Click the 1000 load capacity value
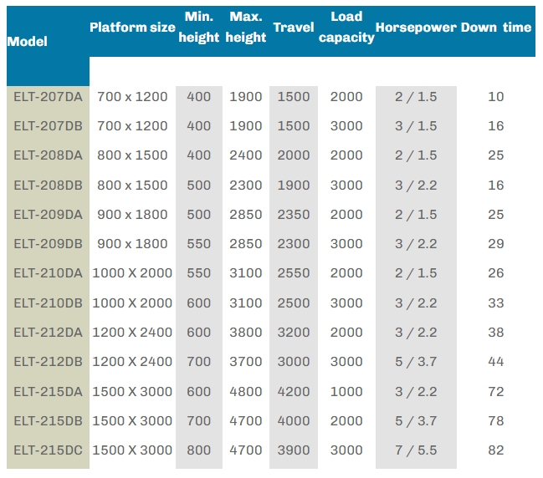This screenshot has width=543, height=478. pyautogui.click(x=346, y=391)
